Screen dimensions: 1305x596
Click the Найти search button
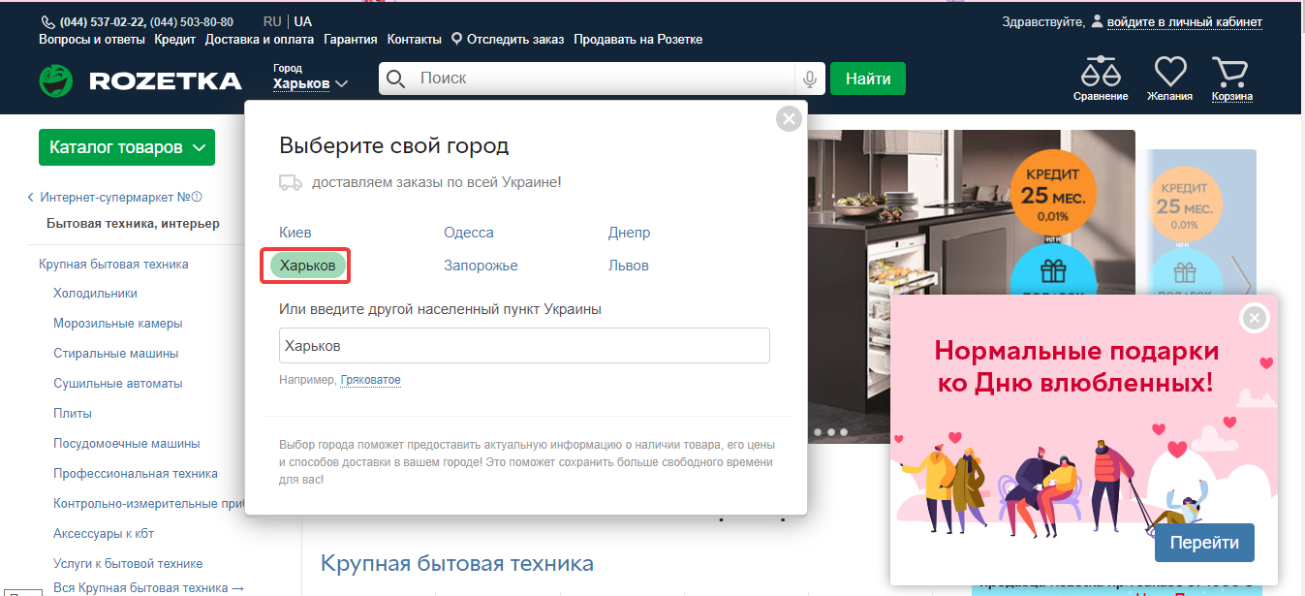click(868, 78)
